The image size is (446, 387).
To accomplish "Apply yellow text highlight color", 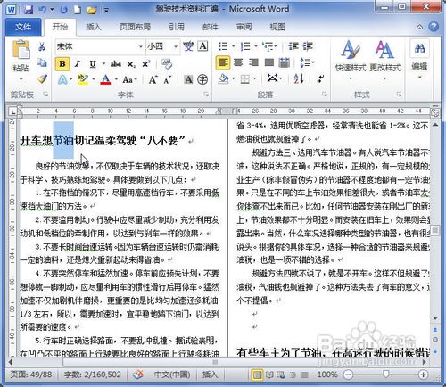I will [x=82, y=79].
